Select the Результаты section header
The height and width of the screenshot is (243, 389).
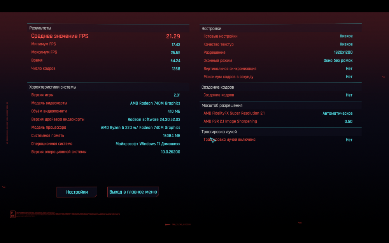[40, 28]
